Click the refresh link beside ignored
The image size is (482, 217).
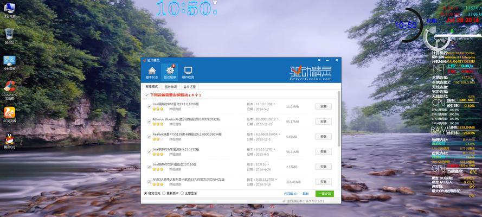point(305,194)
